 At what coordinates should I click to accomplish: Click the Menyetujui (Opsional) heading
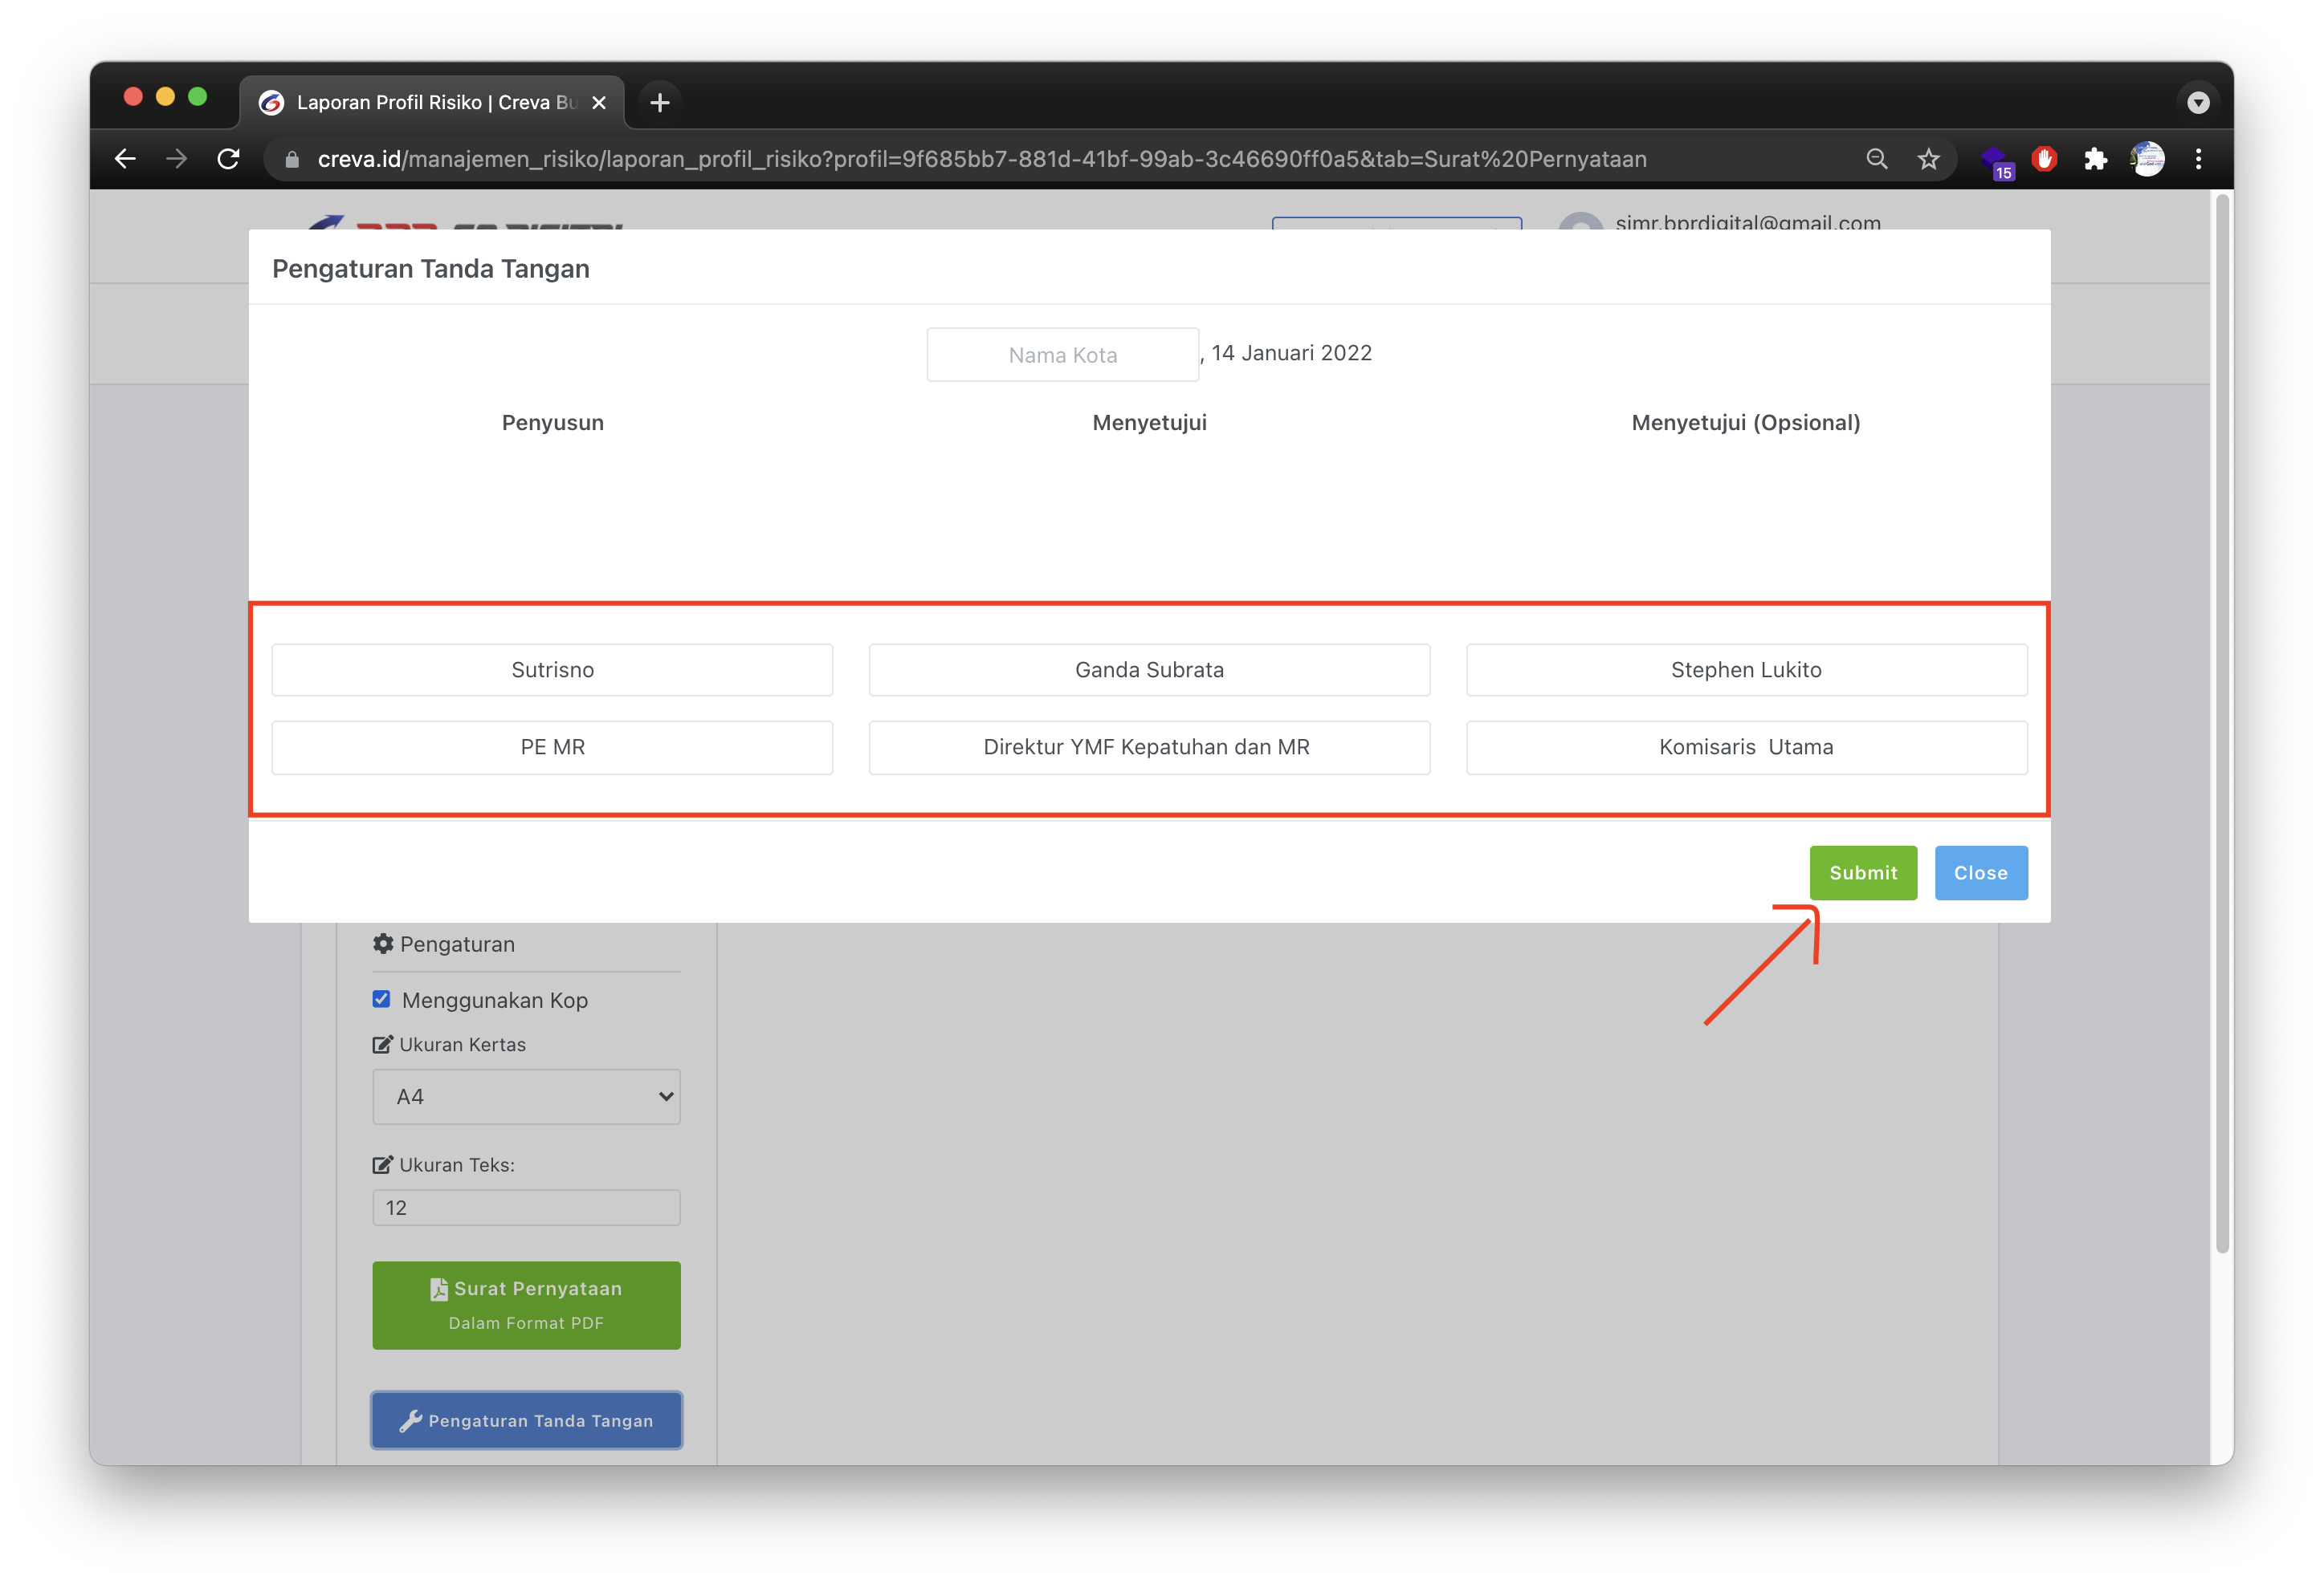(1746, 423)
